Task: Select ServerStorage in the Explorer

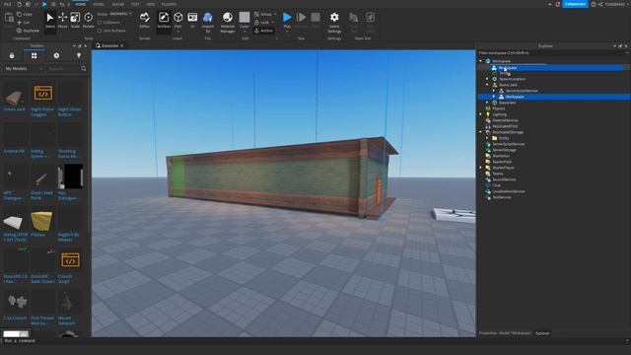Action: pyautogui.click(x=504, y=150)
